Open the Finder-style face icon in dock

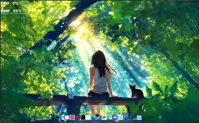tap(62, 118)
